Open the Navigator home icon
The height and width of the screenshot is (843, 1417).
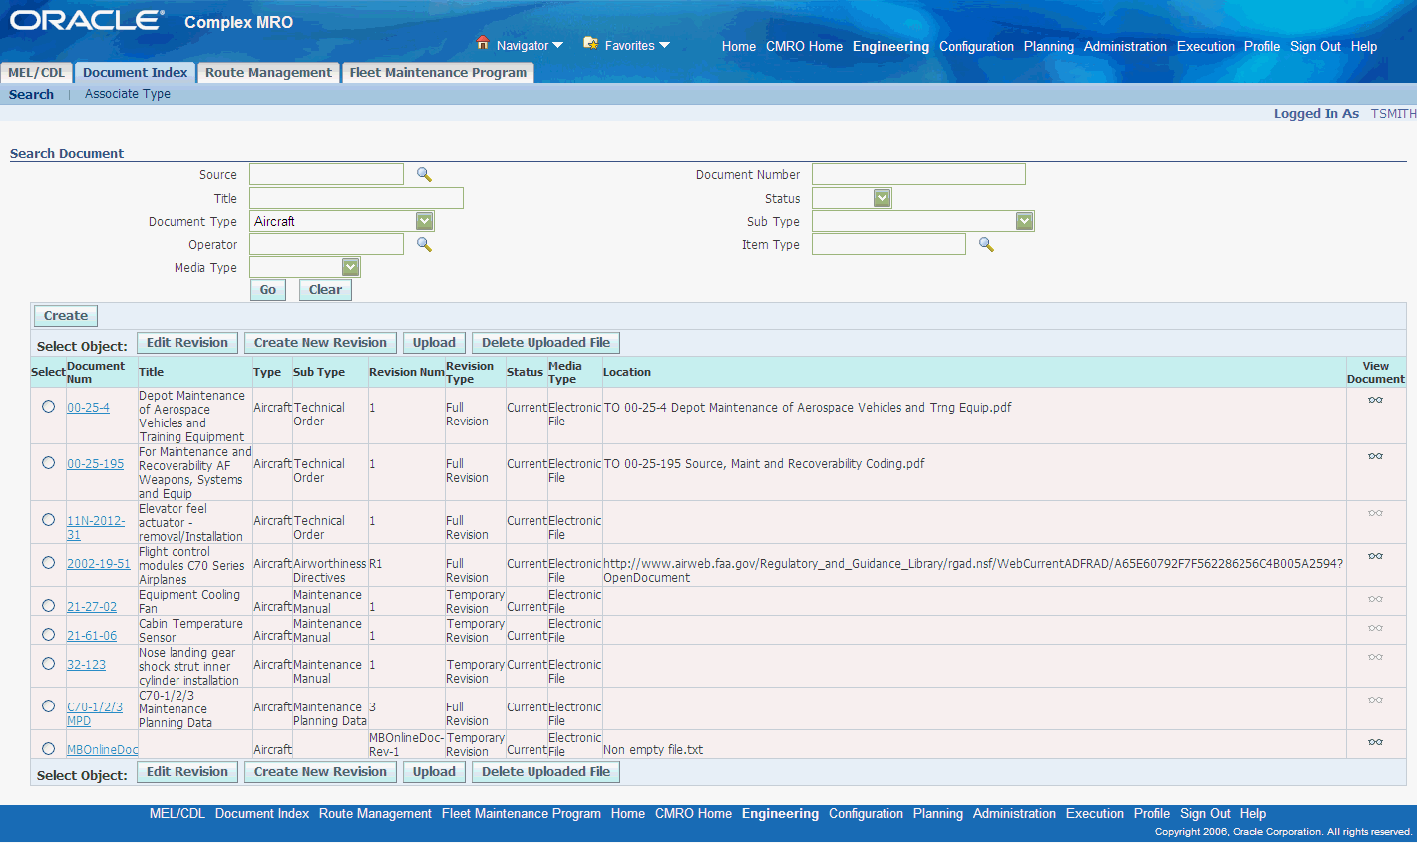[x=483, y=43]
